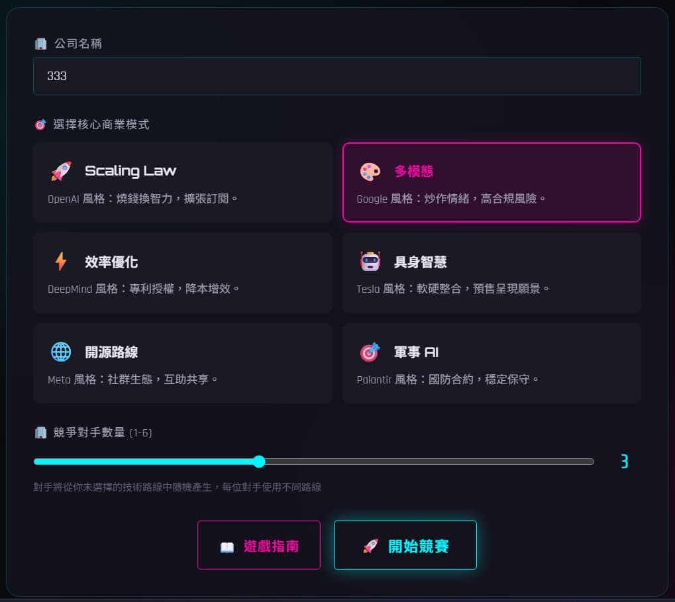Screen dimensions: 675x602
Task: Click the palette icon on the 多模態 card
Action: click(370, 170)
